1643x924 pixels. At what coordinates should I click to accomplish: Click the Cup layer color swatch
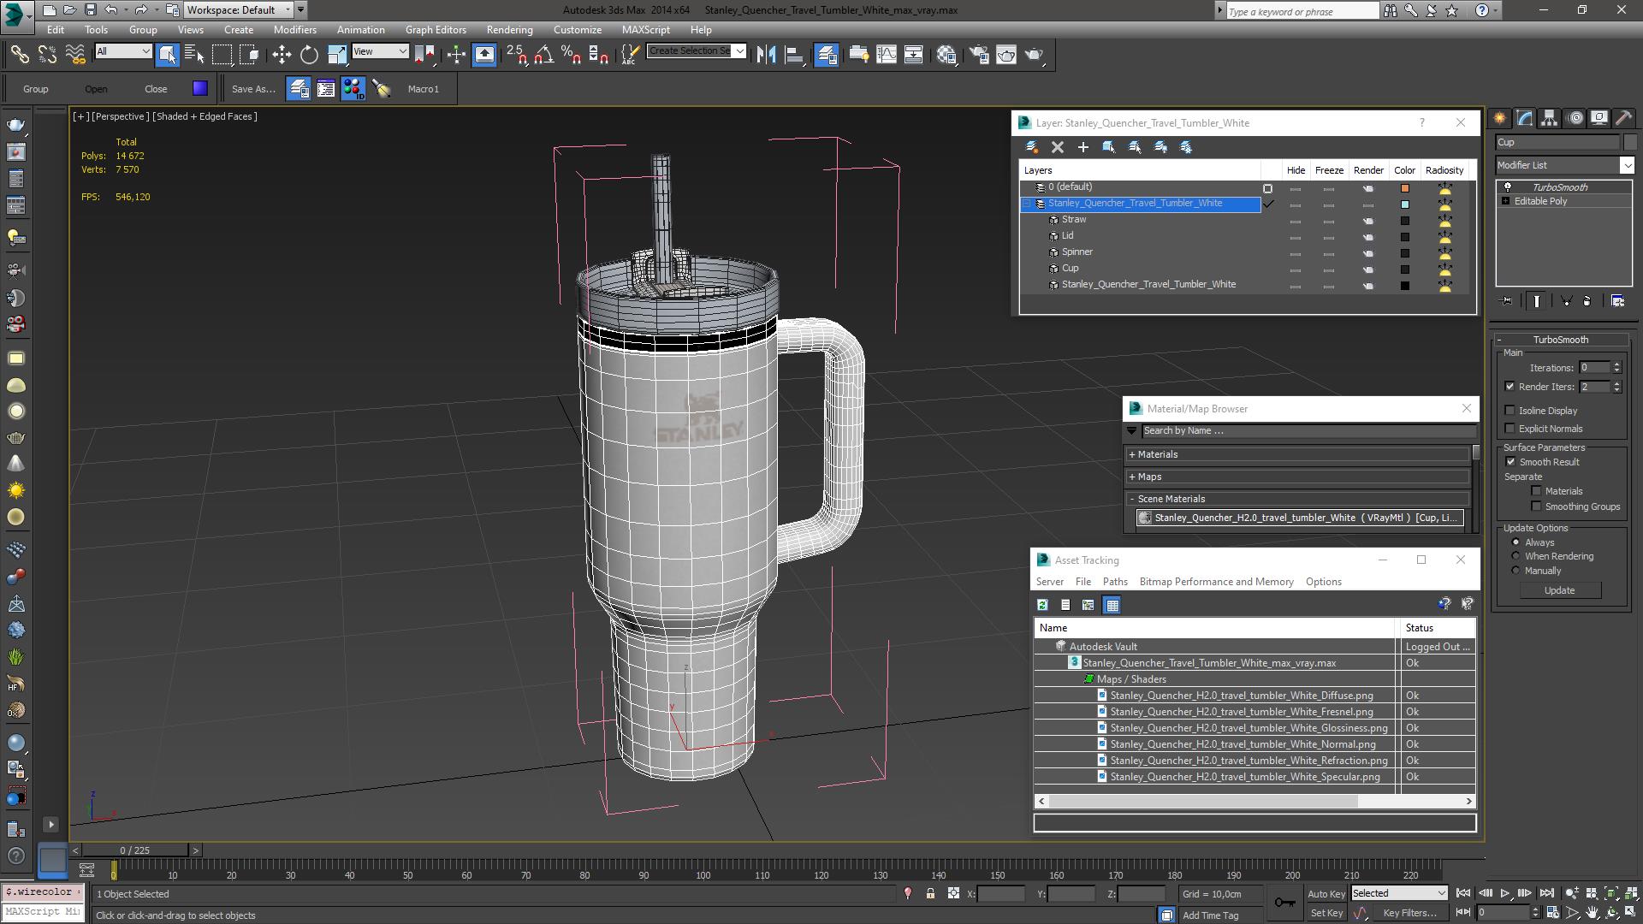click(1404, 269)
